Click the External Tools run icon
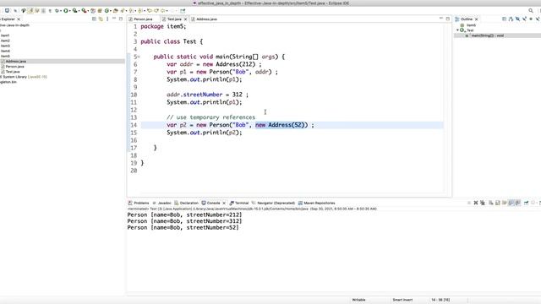 [84, 11]
